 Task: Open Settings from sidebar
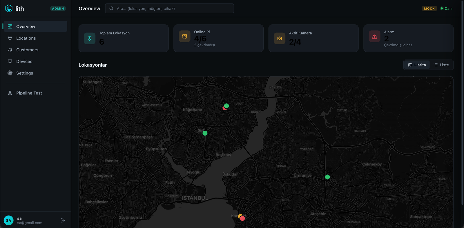tap(35, 73)
